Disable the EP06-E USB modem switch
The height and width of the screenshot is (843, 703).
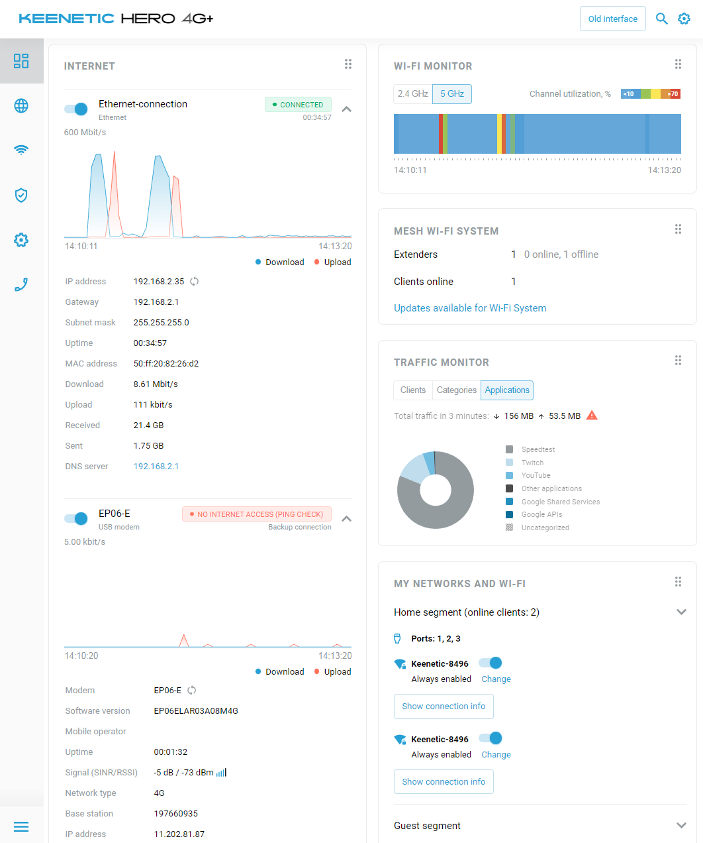point(76,518)
